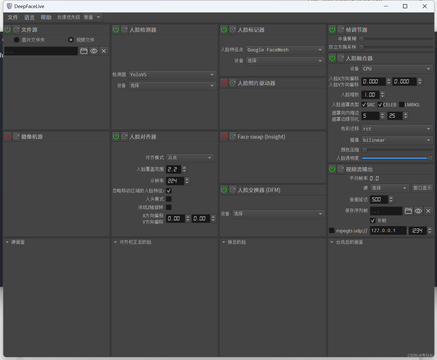Clear the 保存序列帧 path
Image resolution: width=437 pixels, height=360 pixels.
click(428, 211)
